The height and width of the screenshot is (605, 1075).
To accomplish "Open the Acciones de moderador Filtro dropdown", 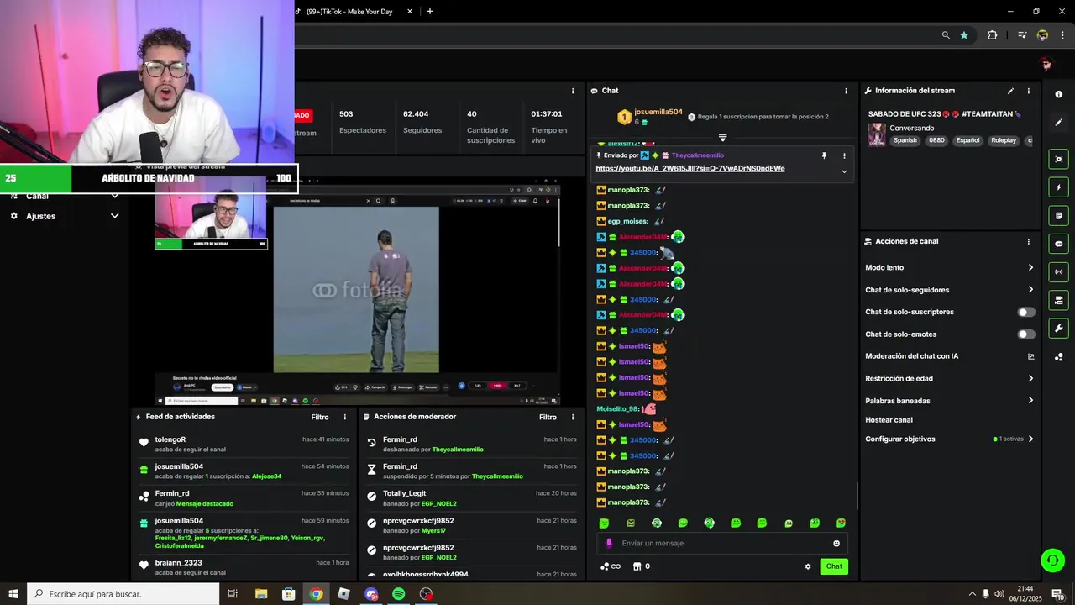I will click(548, 417).
